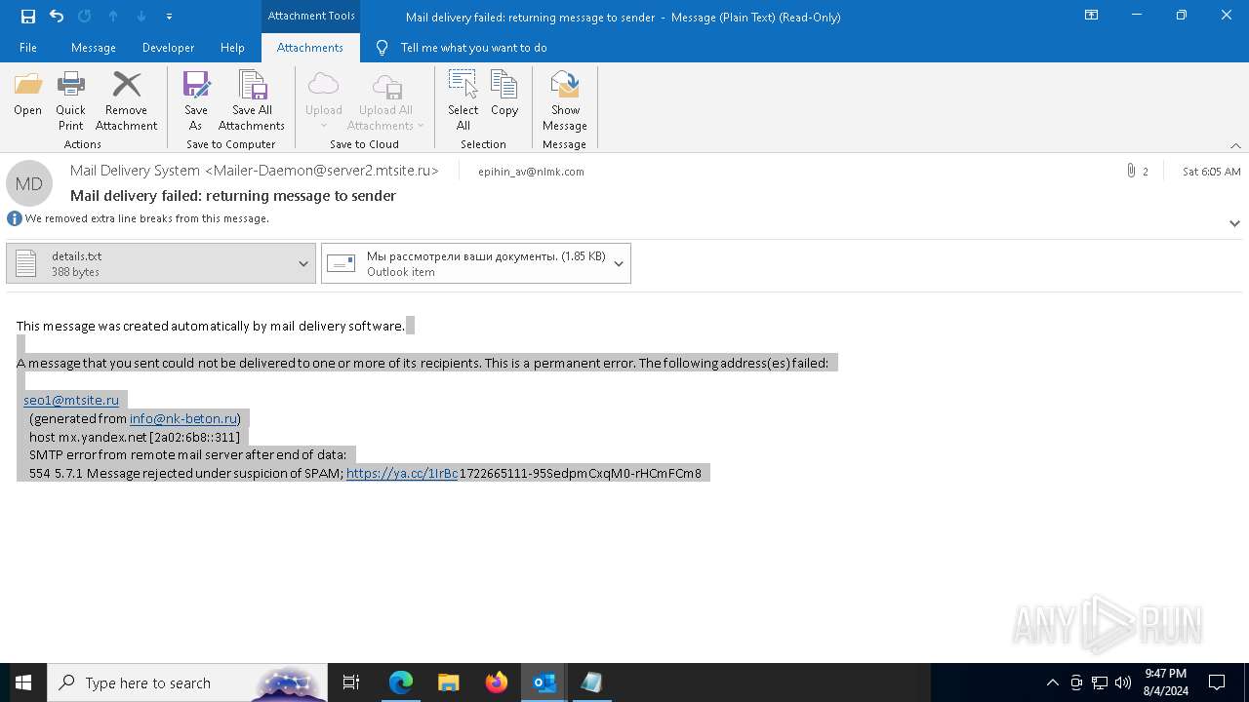Screen dimensions: 1249x702
Task: Click the Tell me what you want to do box
Action: [x=473, y=48]
